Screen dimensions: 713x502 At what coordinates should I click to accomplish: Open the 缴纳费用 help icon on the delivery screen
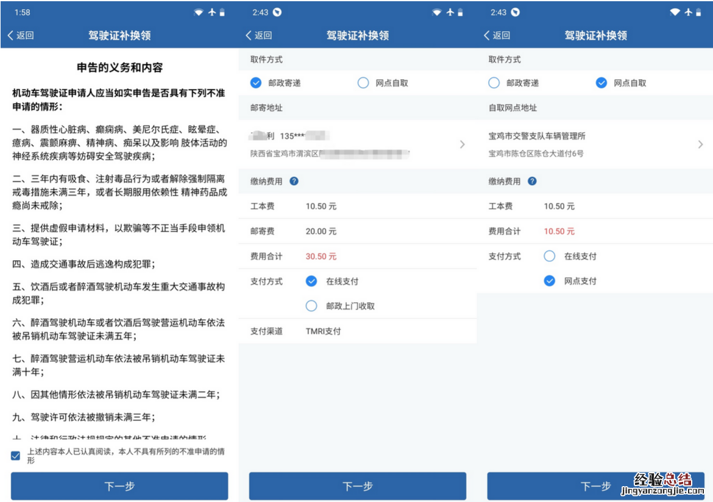(x=296, y=181)
